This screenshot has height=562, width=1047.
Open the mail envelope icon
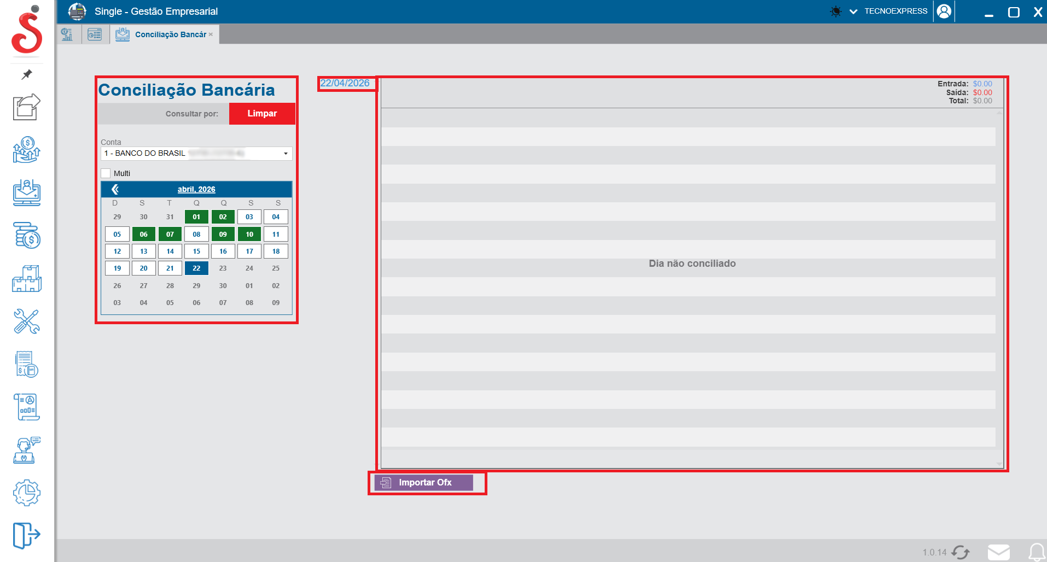pyautogui.click(x=998, y=552)
